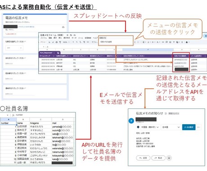207x171 pixels.
Task: Click the redo icon in the spreadsheet toolbar
Action: point(53,42)
